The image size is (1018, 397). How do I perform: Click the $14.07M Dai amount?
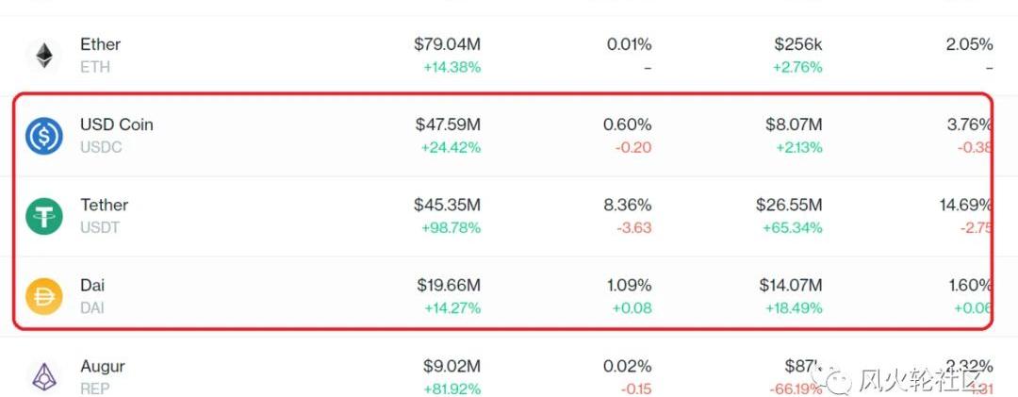tap(790, 285)
